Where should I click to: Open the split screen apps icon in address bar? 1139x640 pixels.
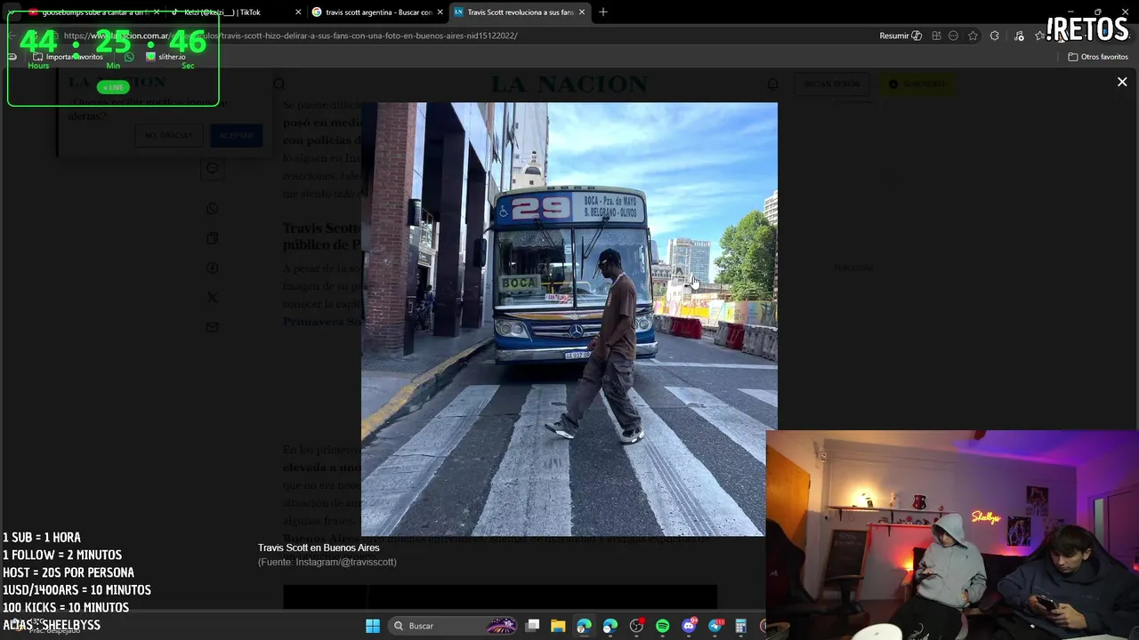(x=936, y=36)
